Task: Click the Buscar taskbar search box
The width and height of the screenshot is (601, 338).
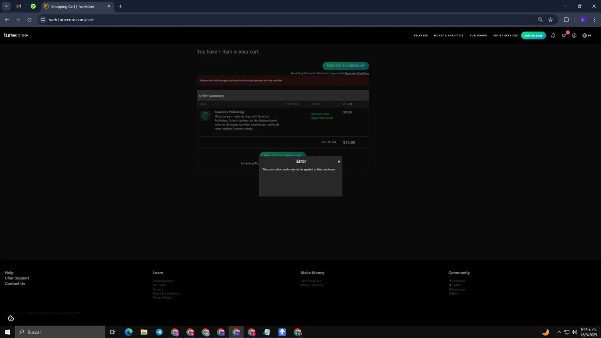Action: pyautogui.click(x=60, y=332)
